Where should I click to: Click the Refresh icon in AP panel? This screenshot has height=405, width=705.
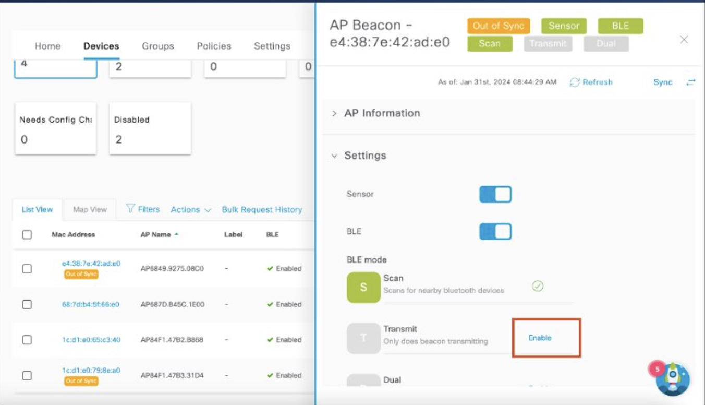575,82
